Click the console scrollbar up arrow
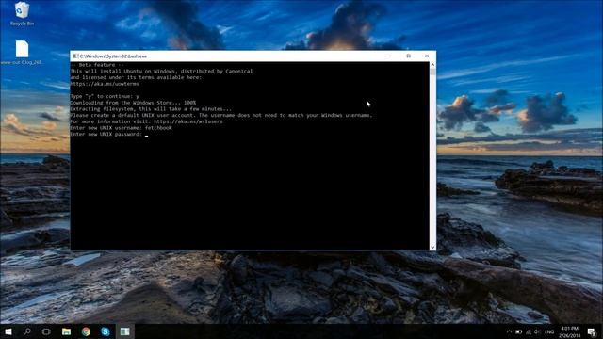Viewport: 603px width, 339px height. click(432, 65)
